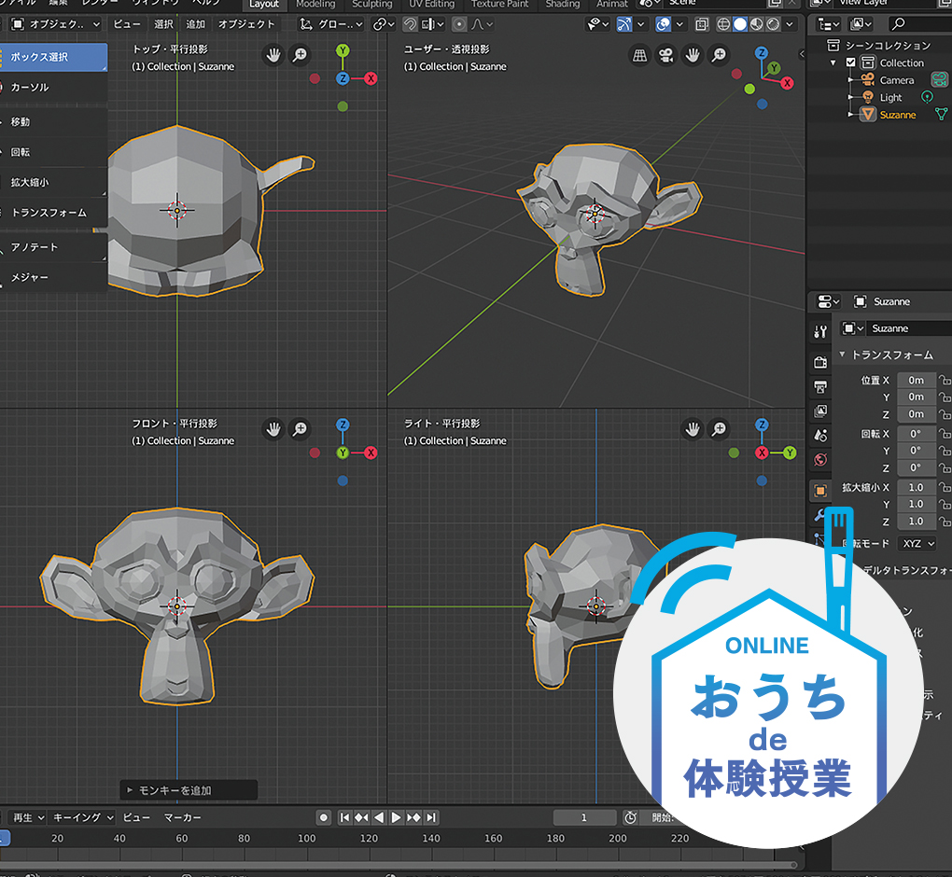This screenshot has width=952, height=877.
Task: Toggle proportional editing in header
Action: pos(459,24)
